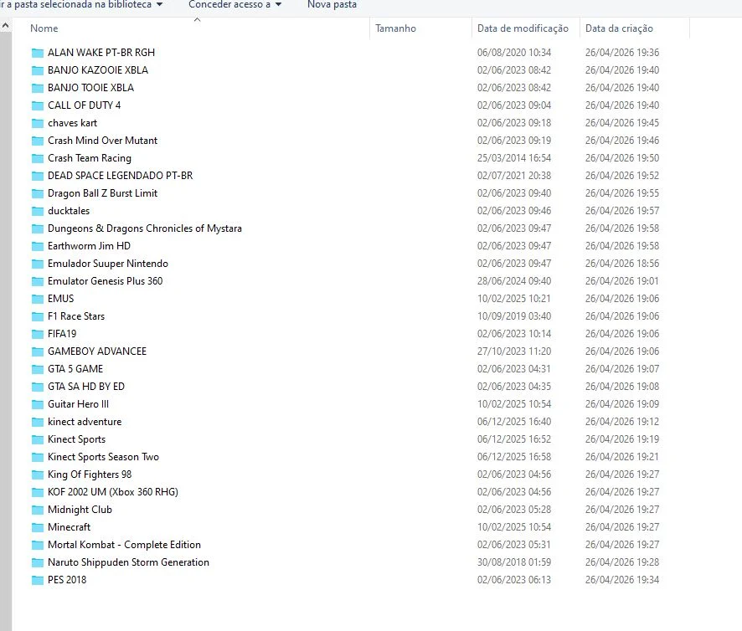Click modification date 06/08/2020 10:34
The width and height of the screenshot is (742, 631).
[514, 53]
